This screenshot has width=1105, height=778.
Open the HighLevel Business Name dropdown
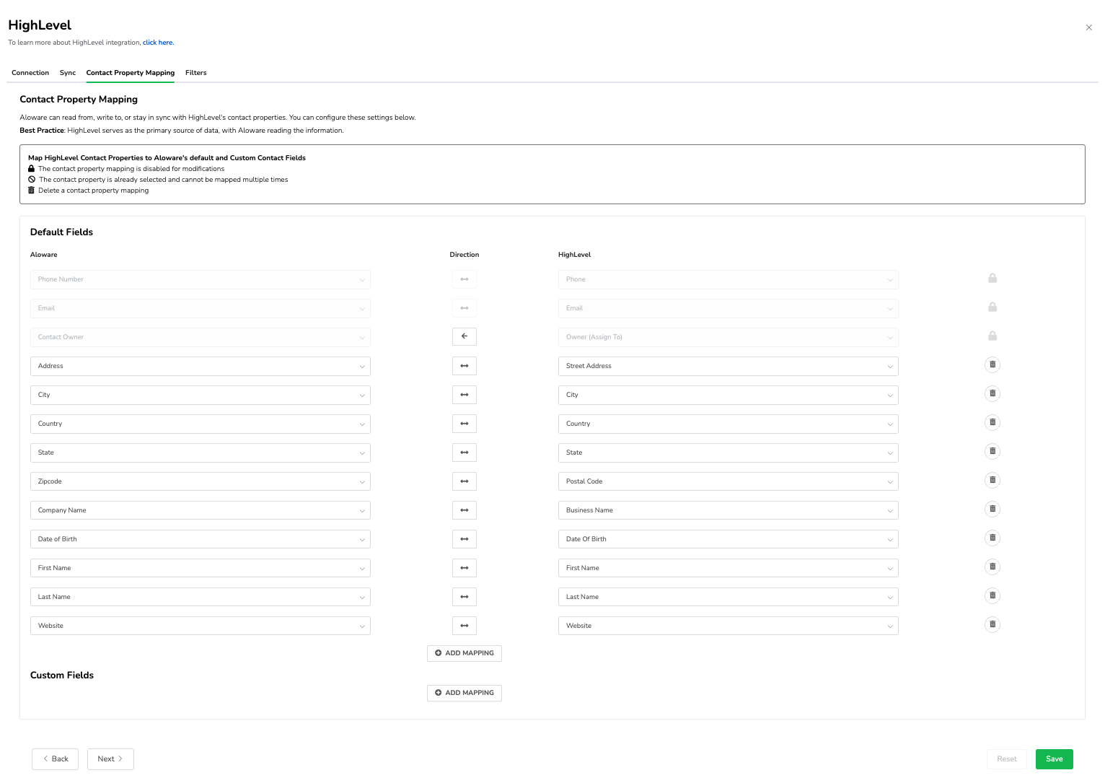click(728, 510)
